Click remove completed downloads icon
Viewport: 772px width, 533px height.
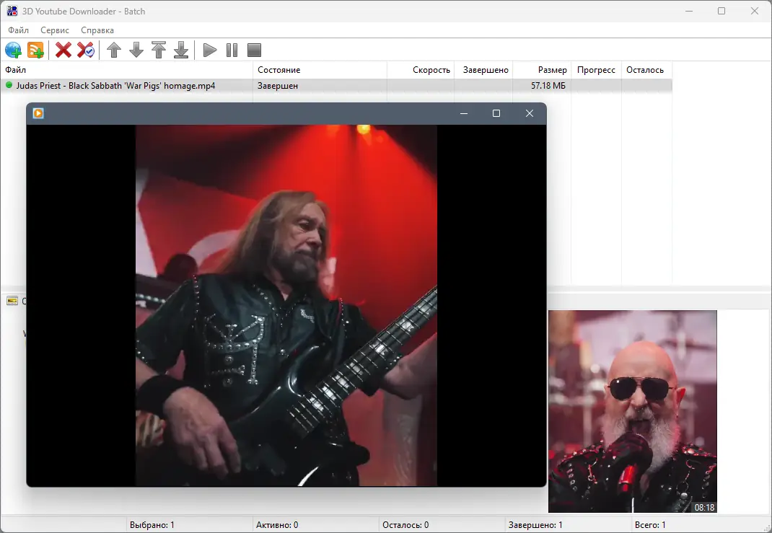point(86,50)
